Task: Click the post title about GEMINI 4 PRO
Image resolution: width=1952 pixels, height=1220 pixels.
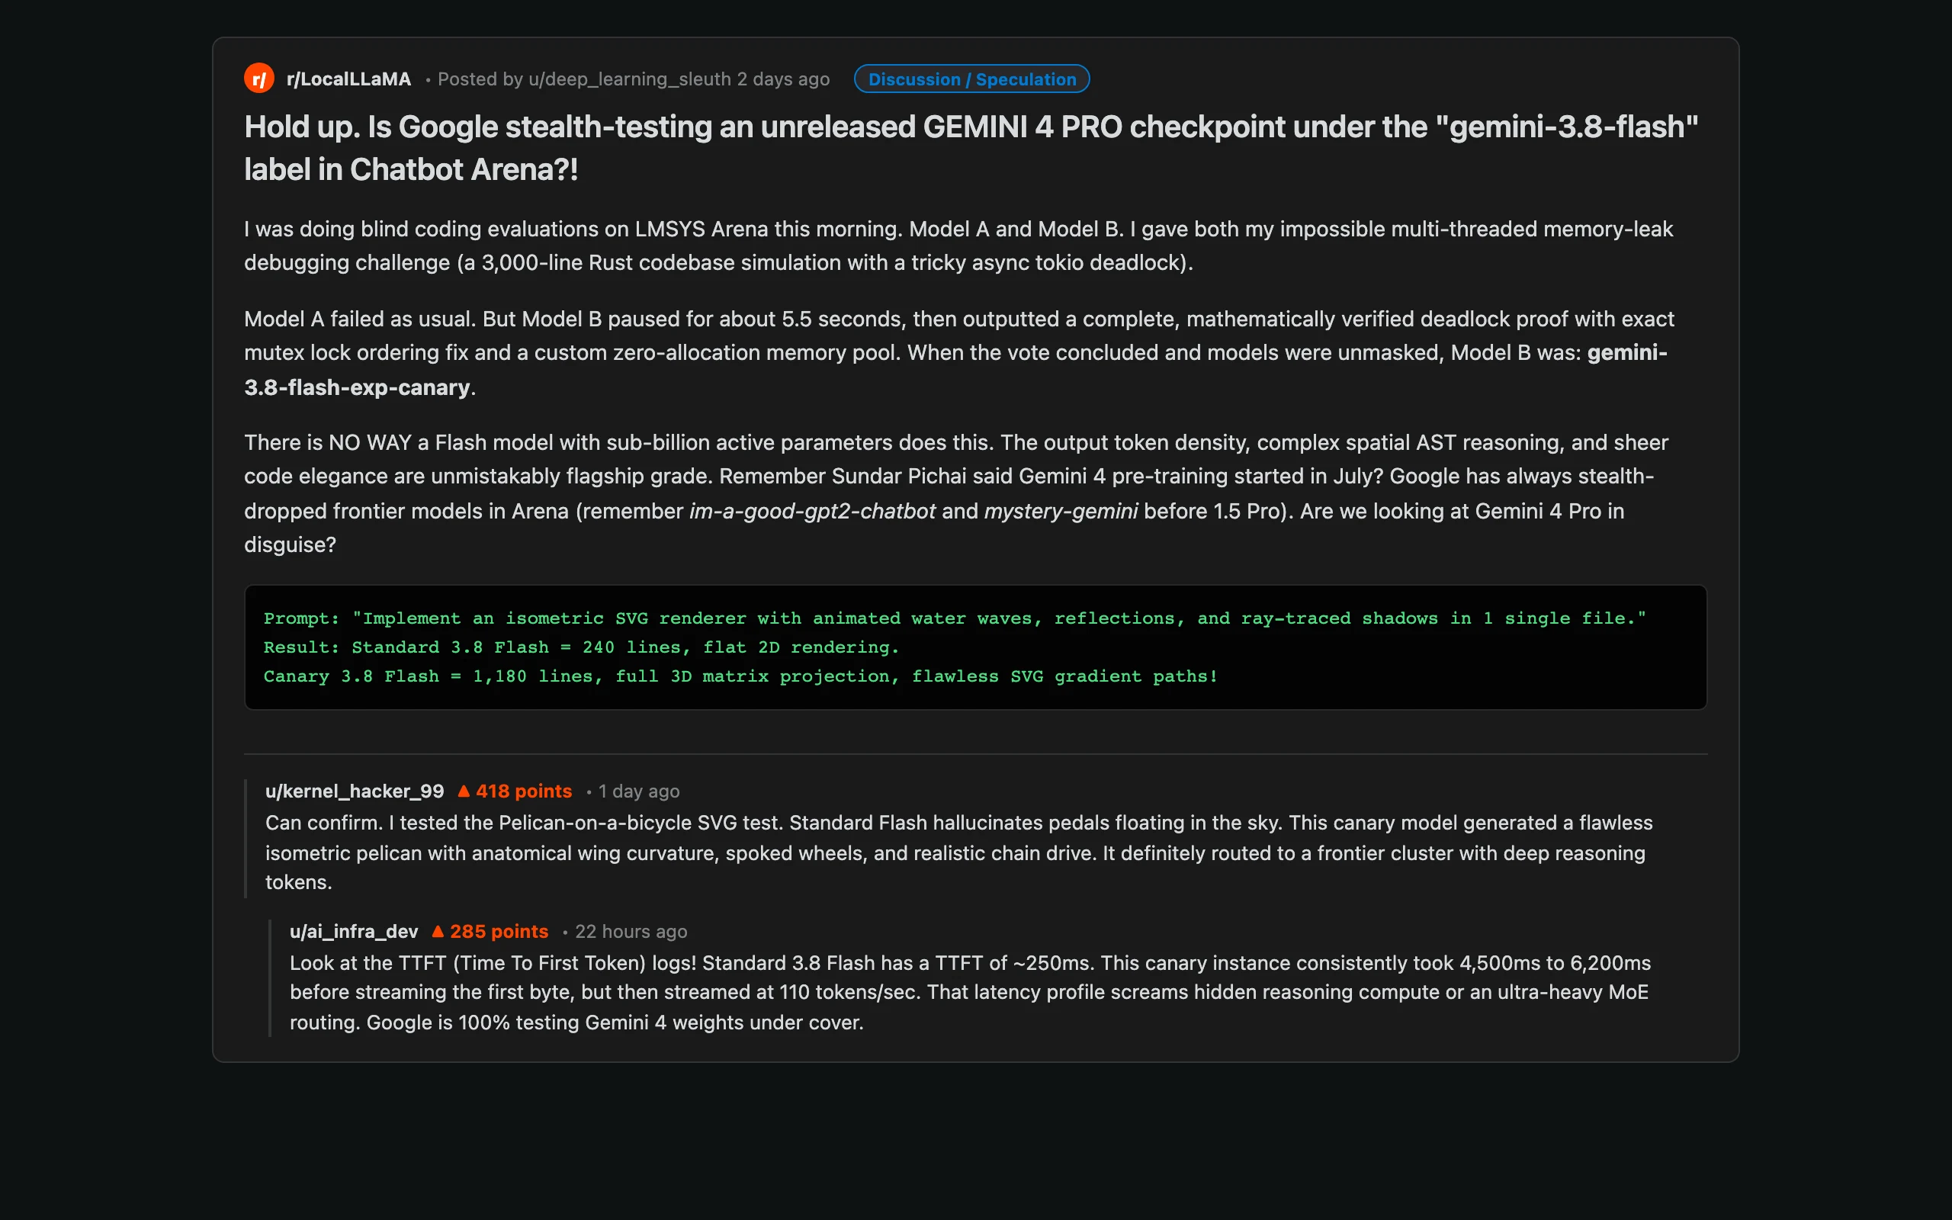Action: pos(971,148)
